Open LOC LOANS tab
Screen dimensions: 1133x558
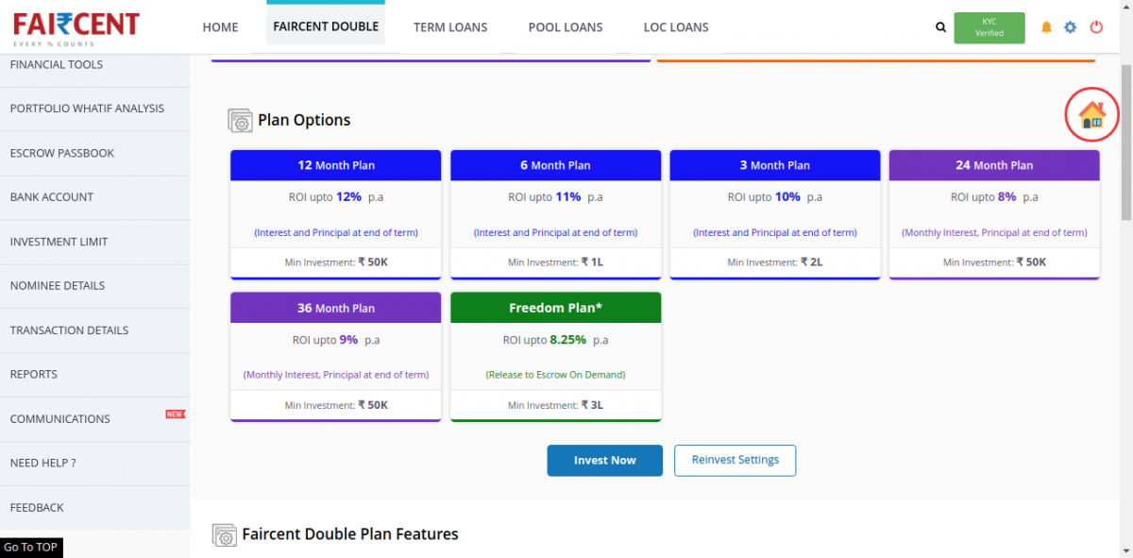tap(676, 27)
